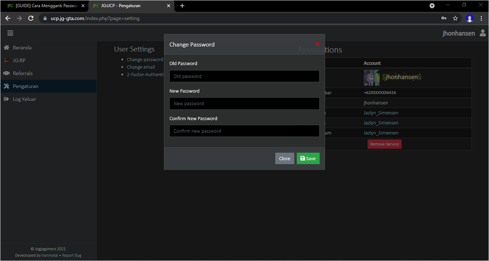The height and width of the screenshot is (261, 489).
Task: Close the Change Password dialog with red X
Action: point(317,44)
